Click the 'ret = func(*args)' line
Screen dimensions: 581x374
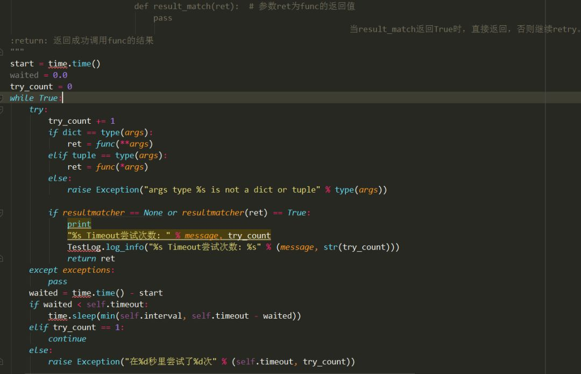[108, 167]
